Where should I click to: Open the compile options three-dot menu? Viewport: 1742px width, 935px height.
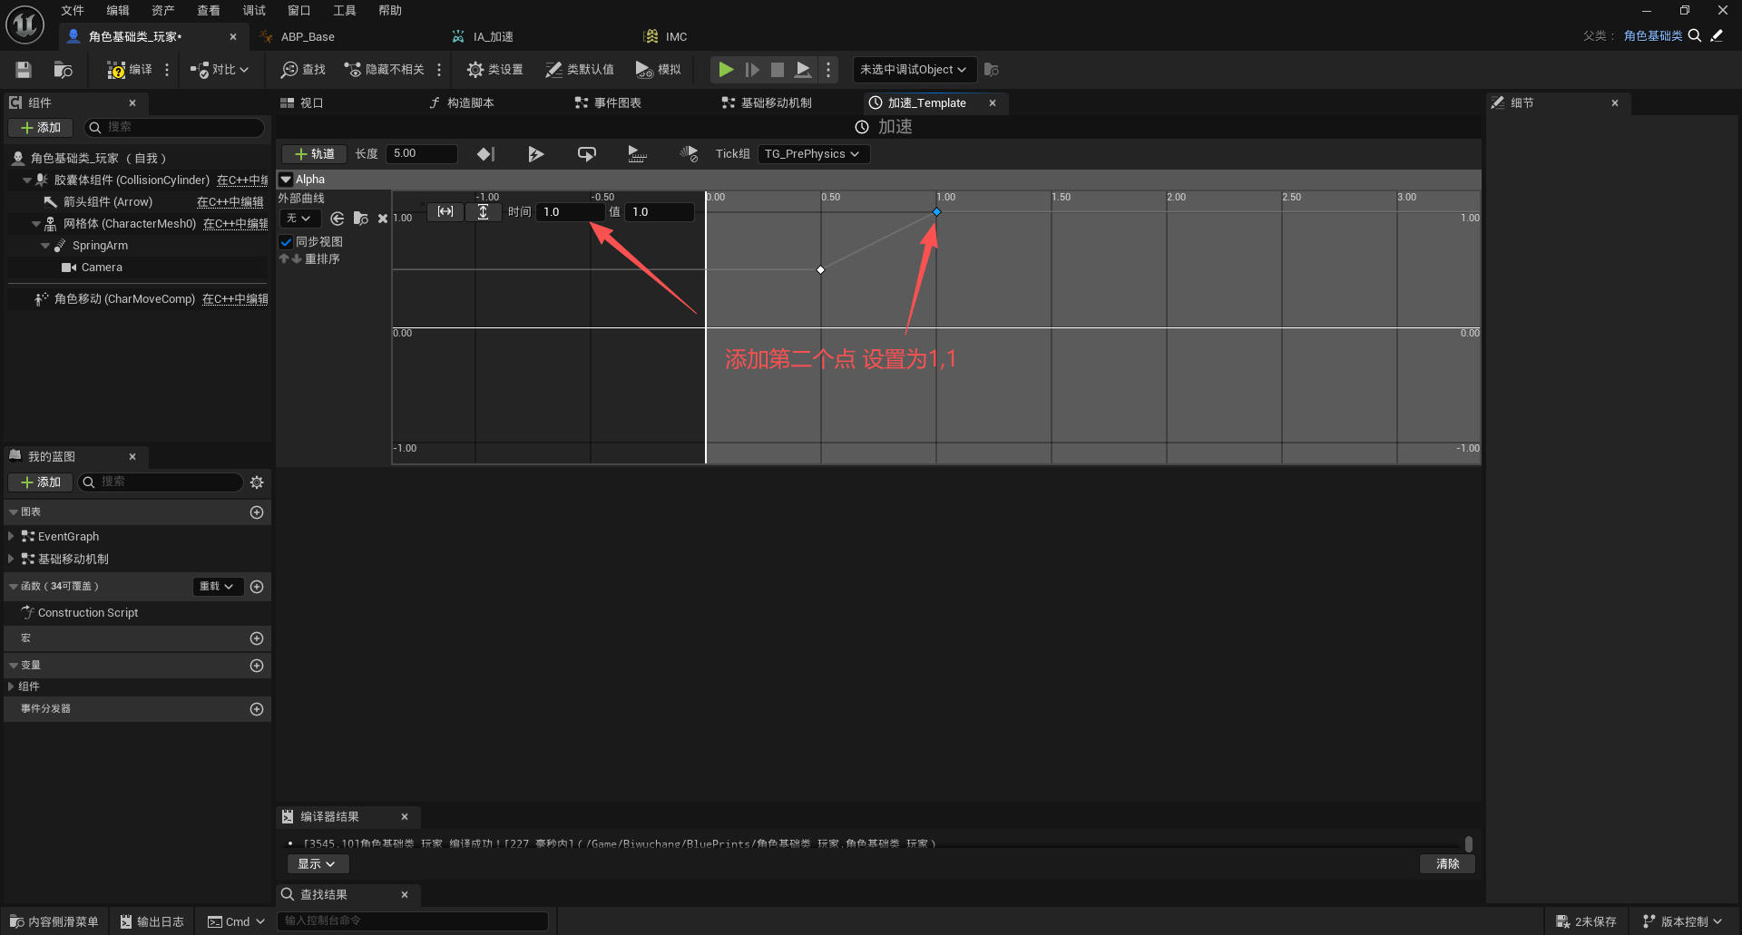click(167, 70)
